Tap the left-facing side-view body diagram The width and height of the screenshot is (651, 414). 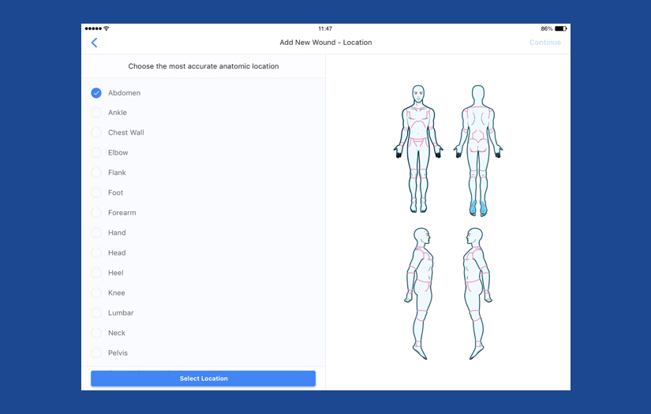tap(477, 293)
